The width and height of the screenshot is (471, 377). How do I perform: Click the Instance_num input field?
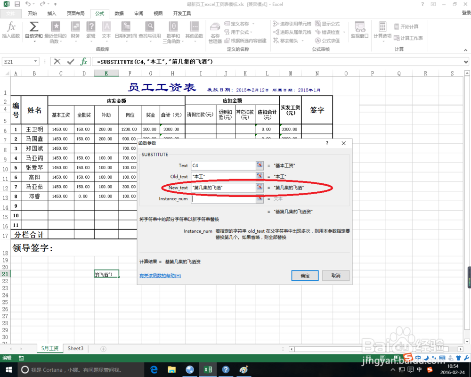click(x=223, y=199)
